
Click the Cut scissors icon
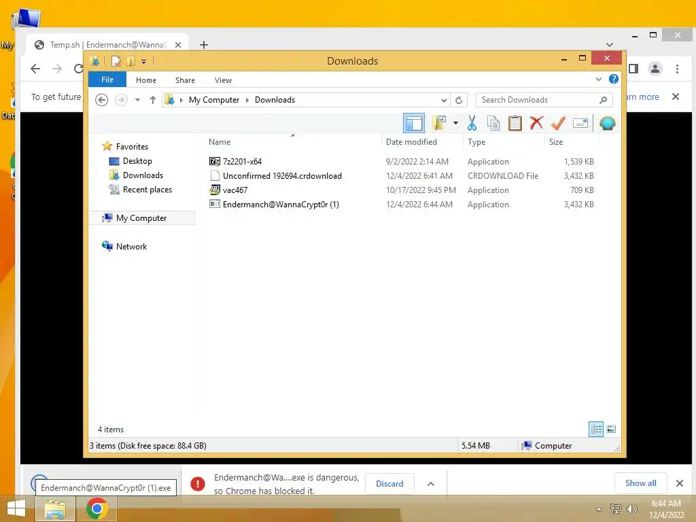tap(472, 123)
